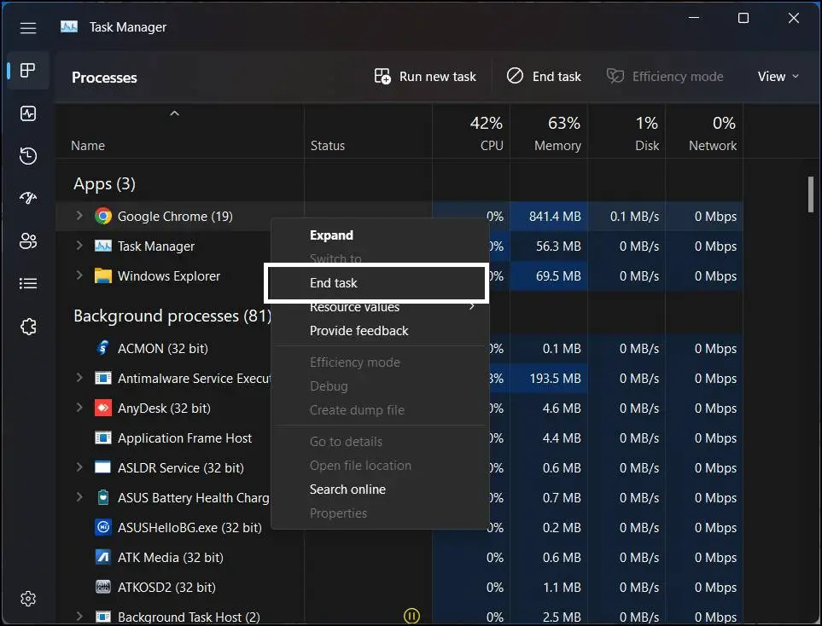Select Properties in the context menu
The width and height of the screenshot is (822, 626).
click(x=338, y=513)
